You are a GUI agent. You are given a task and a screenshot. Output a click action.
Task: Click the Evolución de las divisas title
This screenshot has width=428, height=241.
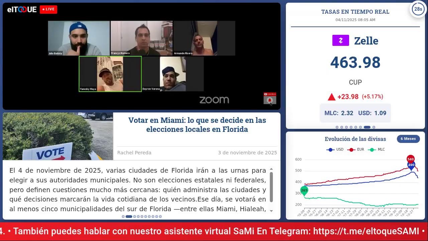click(355, 139)
